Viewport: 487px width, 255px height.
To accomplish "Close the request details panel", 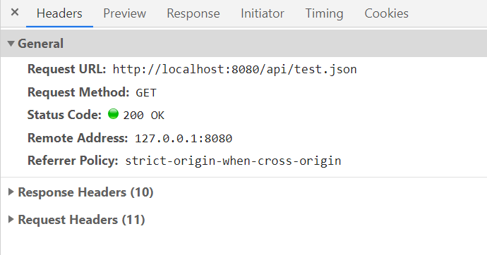I will pyautogui.click(x=15, y=13).
